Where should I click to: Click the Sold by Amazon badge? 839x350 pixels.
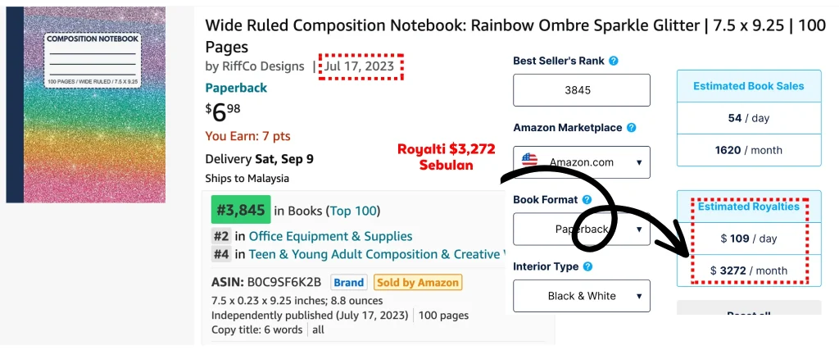click(418, 283)
